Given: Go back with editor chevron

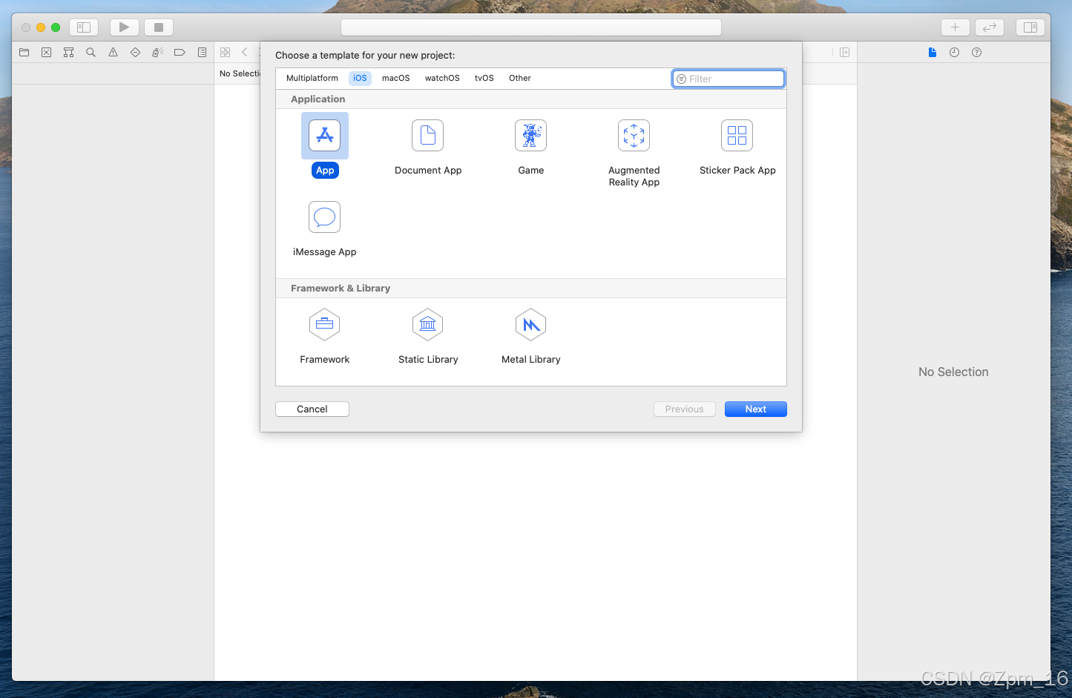Looking at the screenshot, I should point(245,53).
